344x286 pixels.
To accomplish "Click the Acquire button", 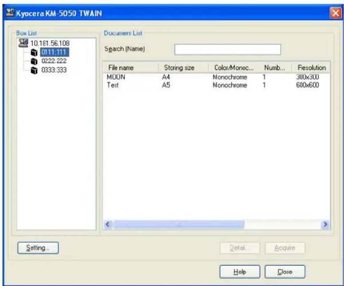I will click(285, 248).
